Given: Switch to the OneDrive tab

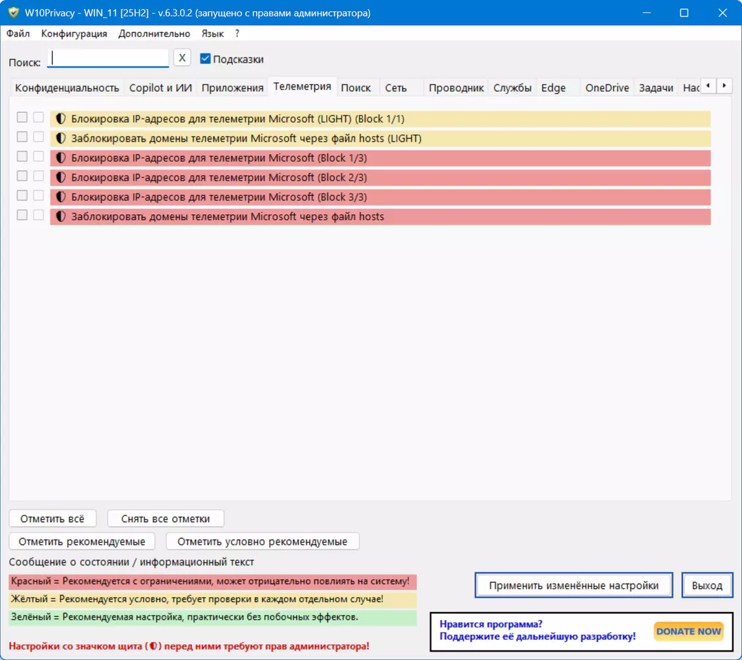Looking at the screenshot, I should point(607,87).
